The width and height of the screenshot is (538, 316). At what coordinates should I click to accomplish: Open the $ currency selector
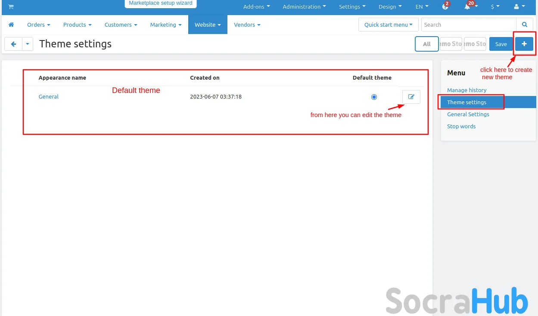(x=495, y=6)
